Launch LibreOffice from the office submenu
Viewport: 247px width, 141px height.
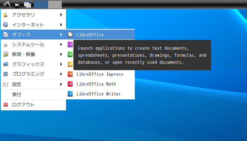click(101, 35)
